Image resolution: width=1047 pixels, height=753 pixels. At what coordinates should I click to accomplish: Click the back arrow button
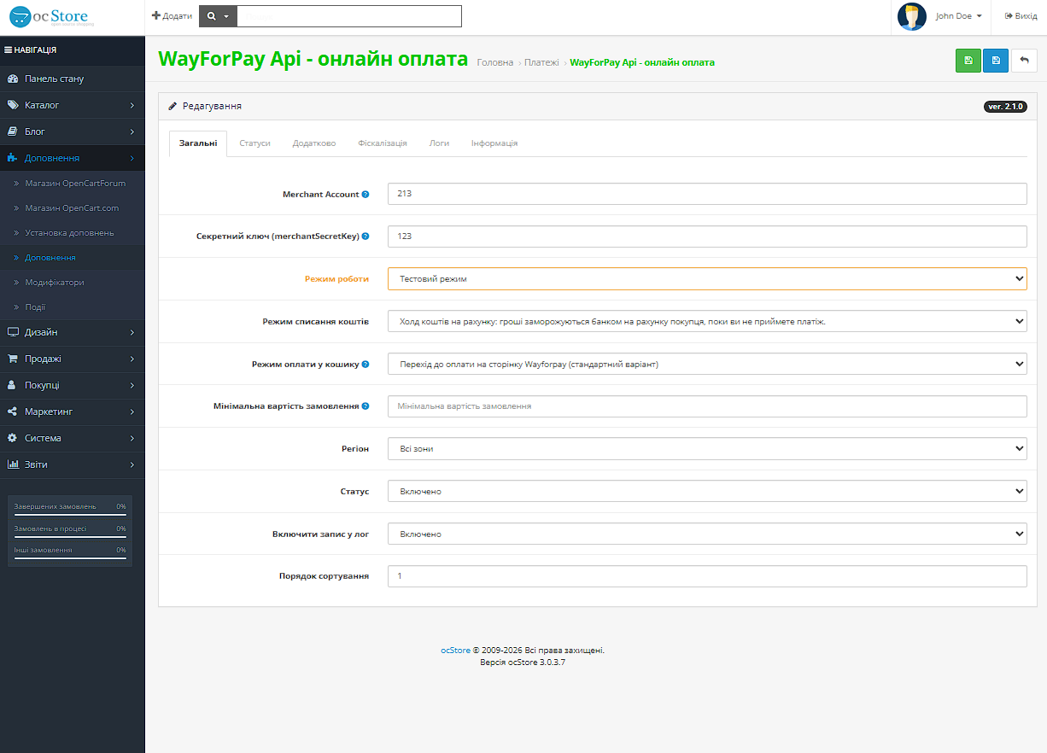pos(1024,61)
